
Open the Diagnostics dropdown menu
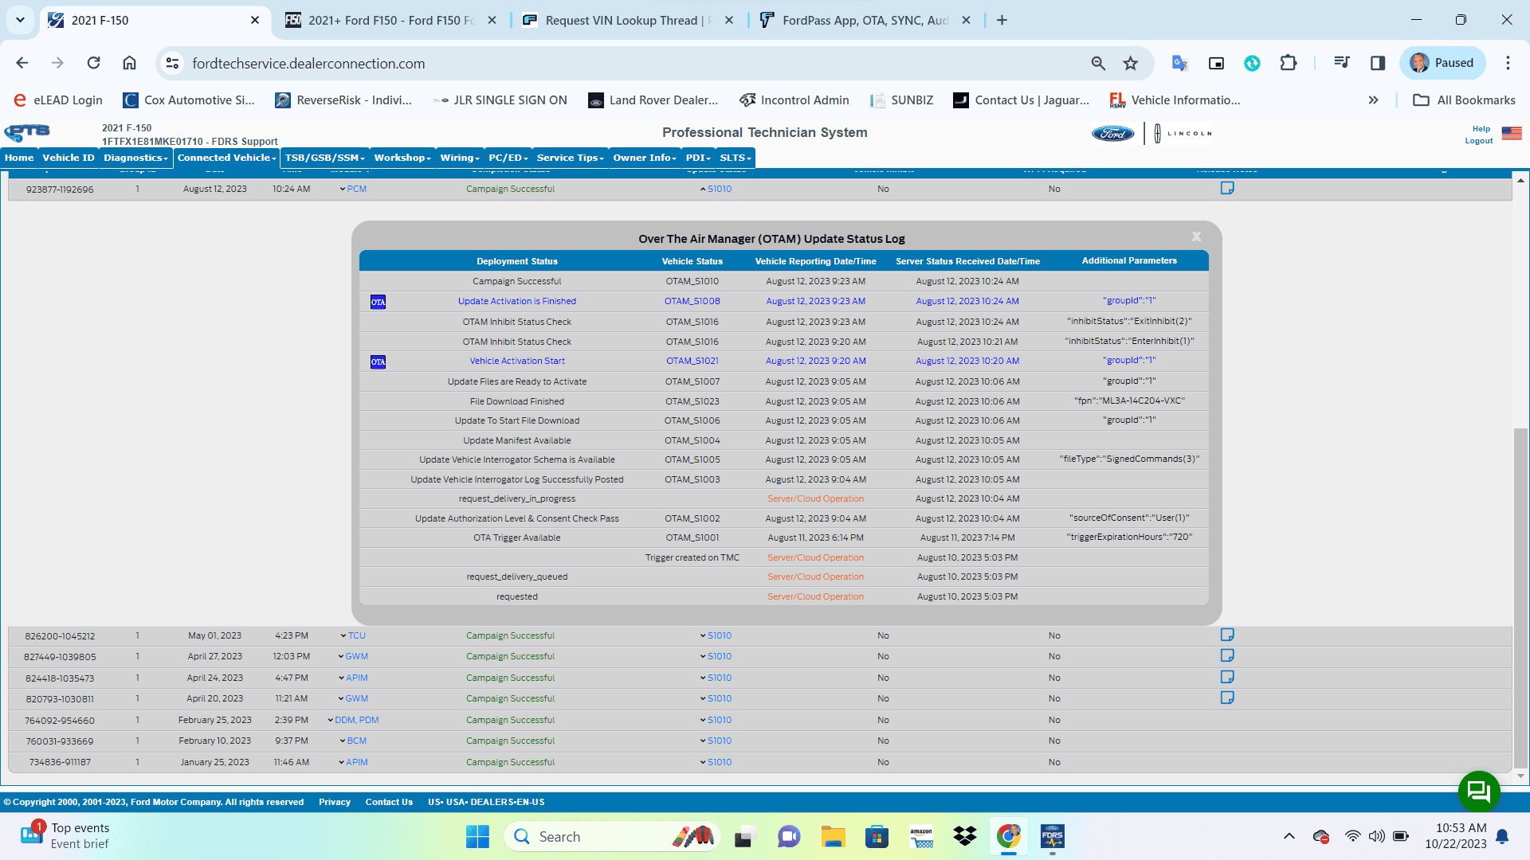(x=135, y=158)
